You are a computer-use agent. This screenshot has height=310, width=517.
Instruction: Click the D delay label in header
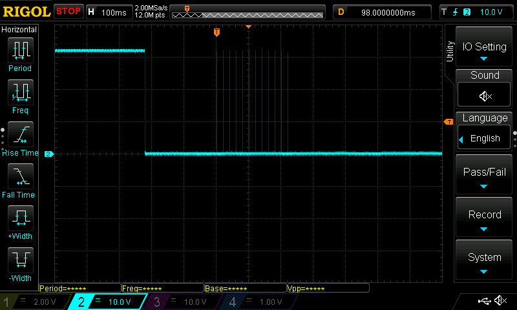pos(341,12)
